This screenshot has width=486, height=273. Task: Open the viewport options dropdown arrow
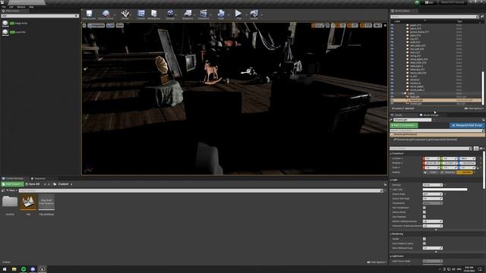(x=84, y=25)
